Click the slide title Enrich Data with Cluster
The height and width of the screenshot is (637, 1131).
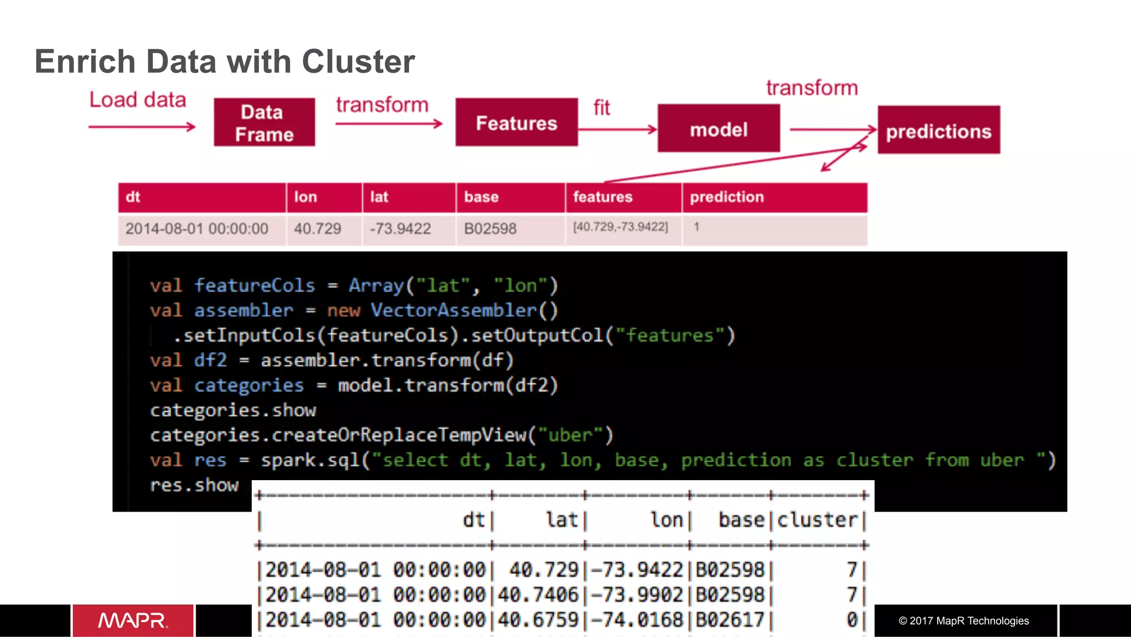225,61
